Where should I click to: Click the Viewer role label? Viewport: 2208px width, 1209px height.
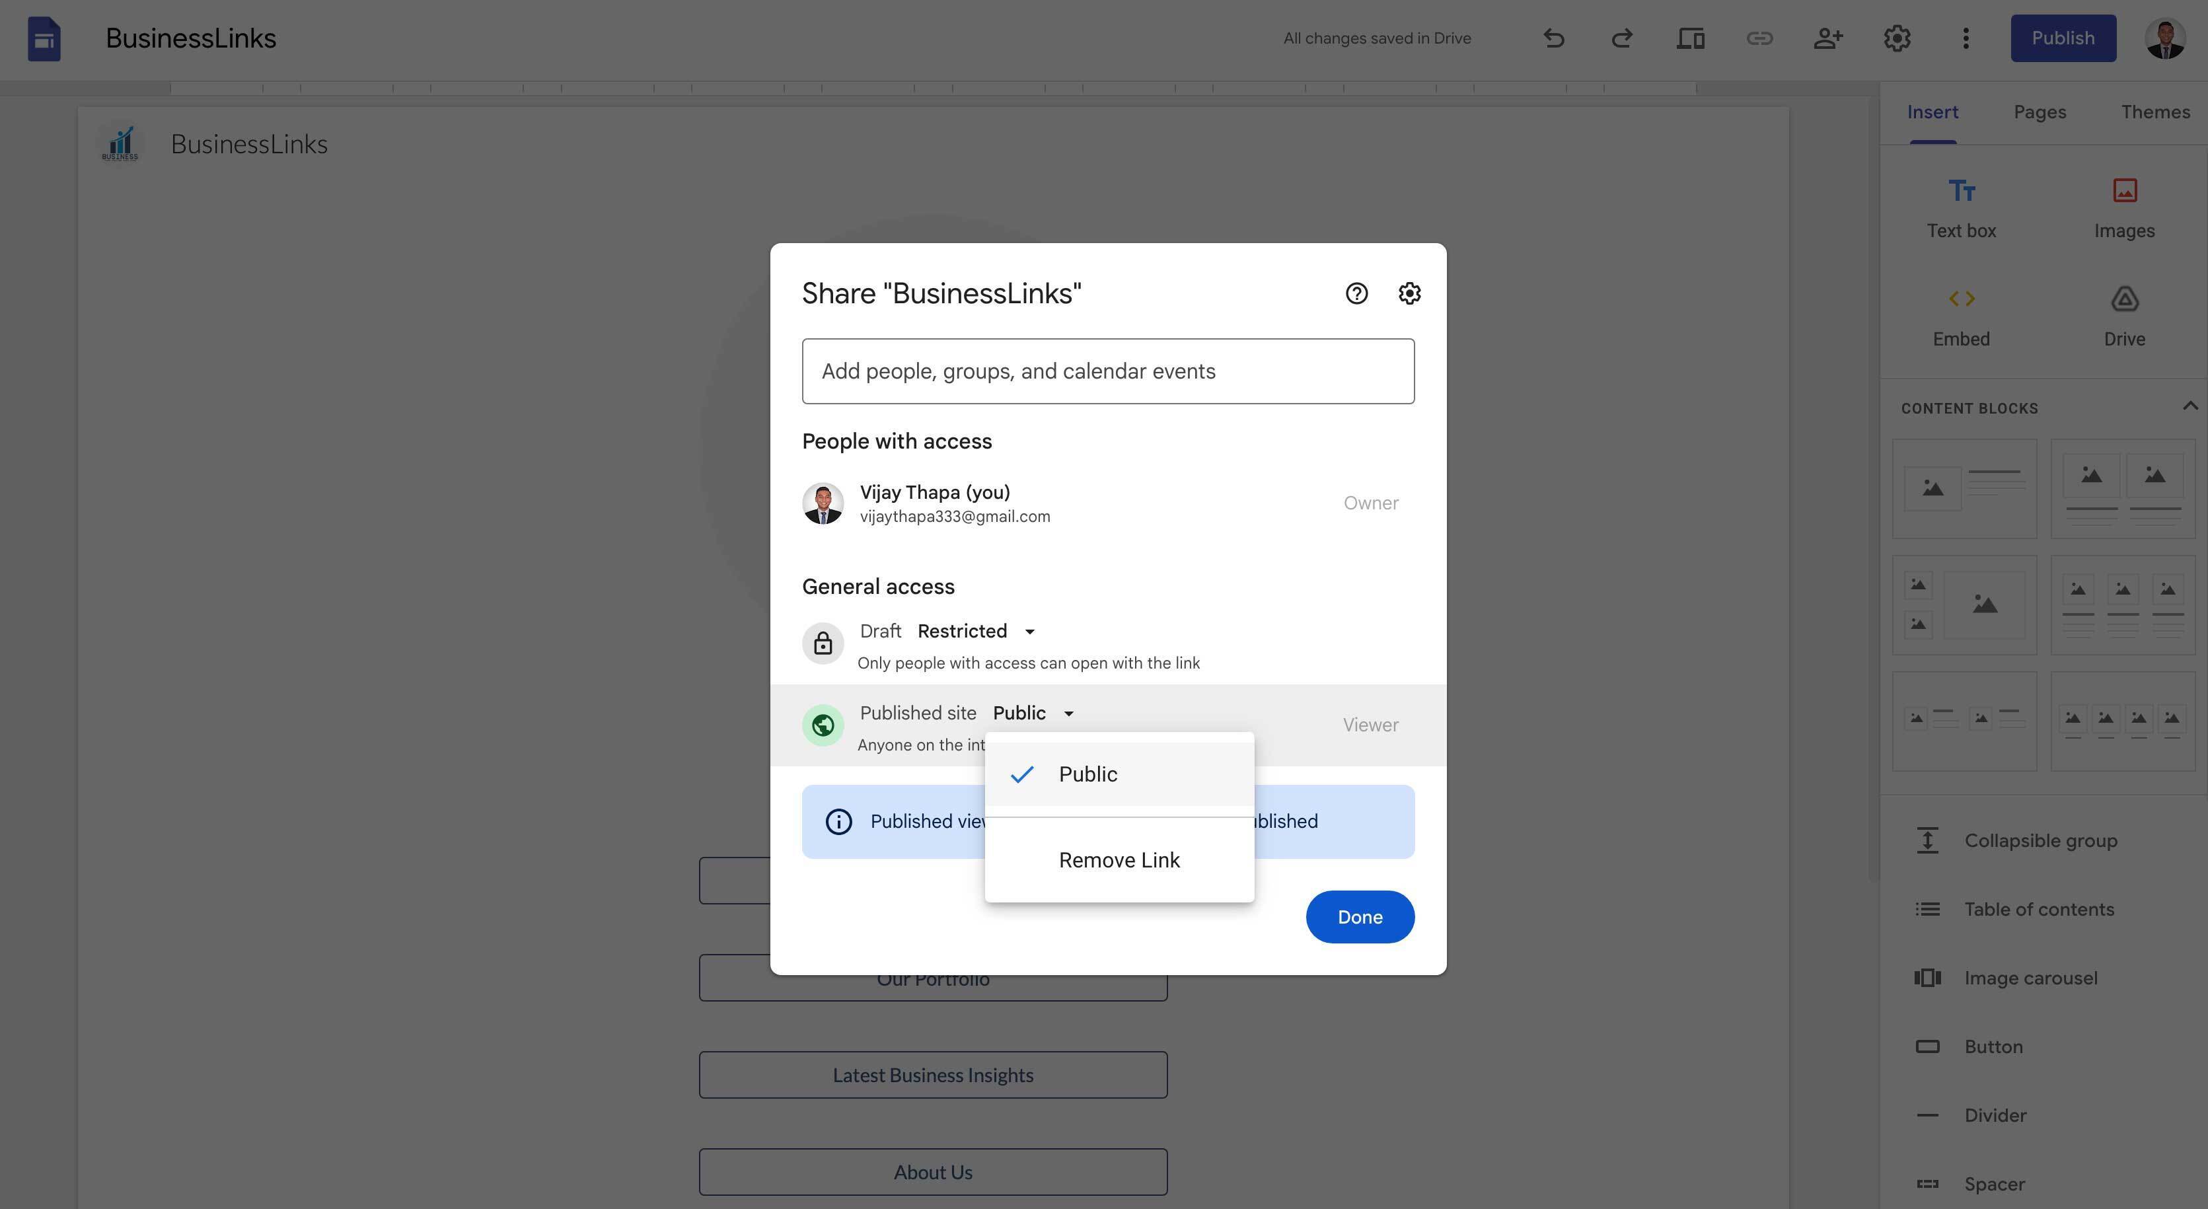click(x=1370, y=725)
